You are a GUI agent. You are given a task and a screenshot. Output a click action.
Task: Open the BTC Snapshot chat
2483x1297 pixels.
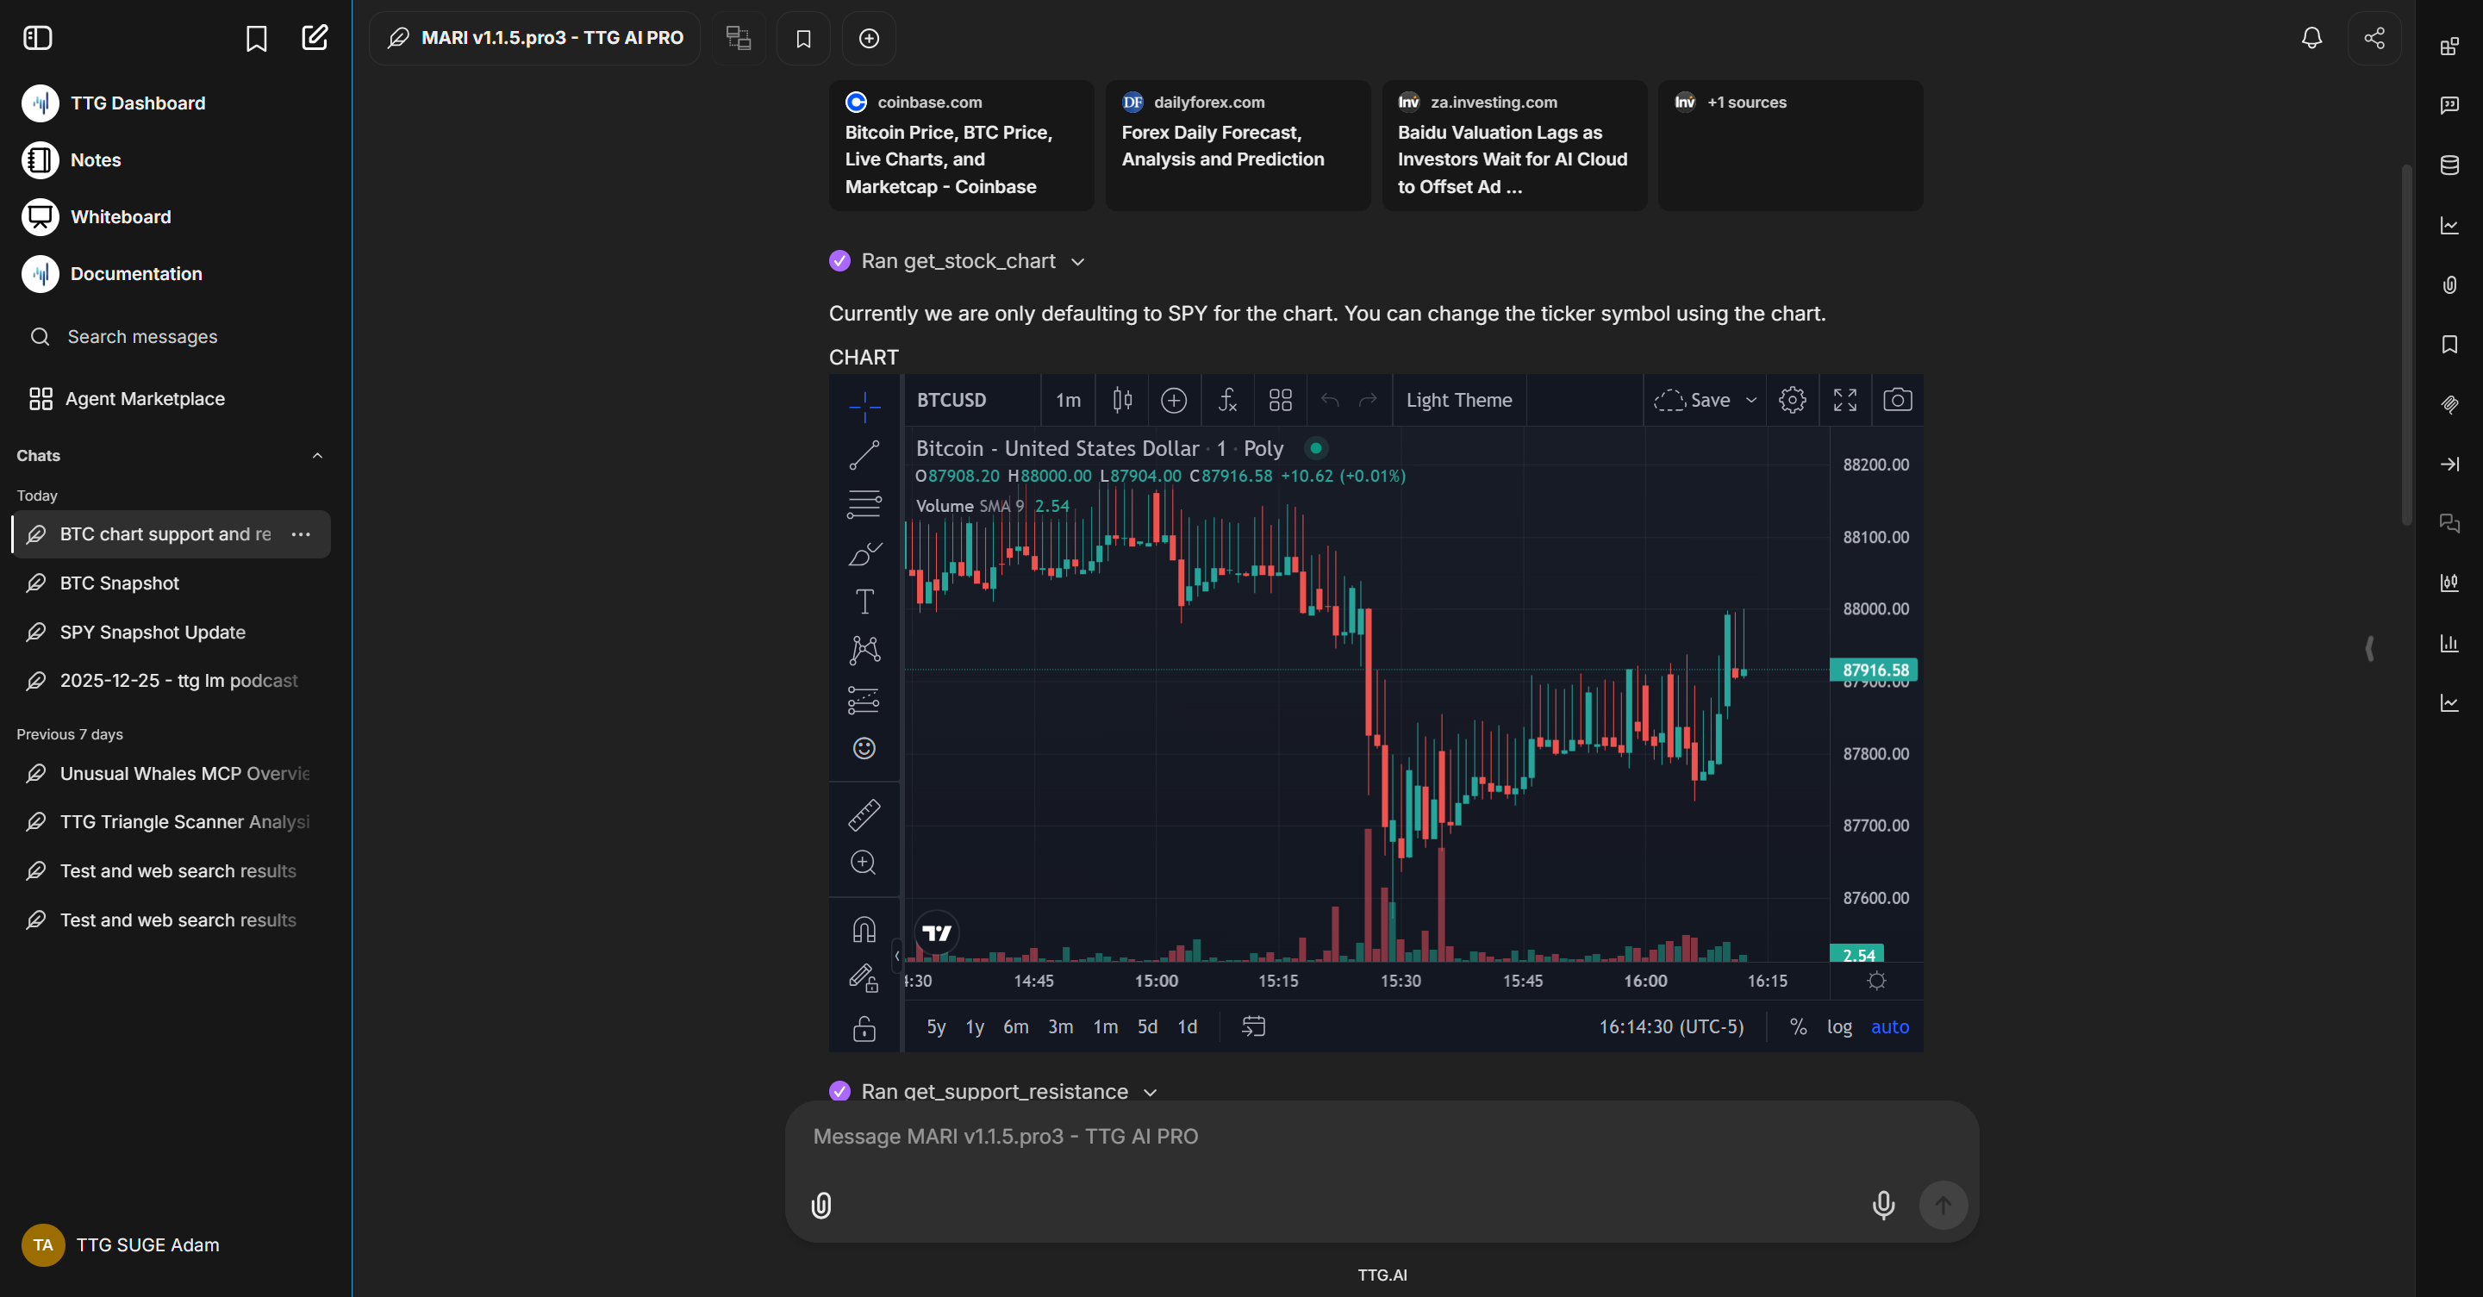pyautogui.click(x=117, y=583)
